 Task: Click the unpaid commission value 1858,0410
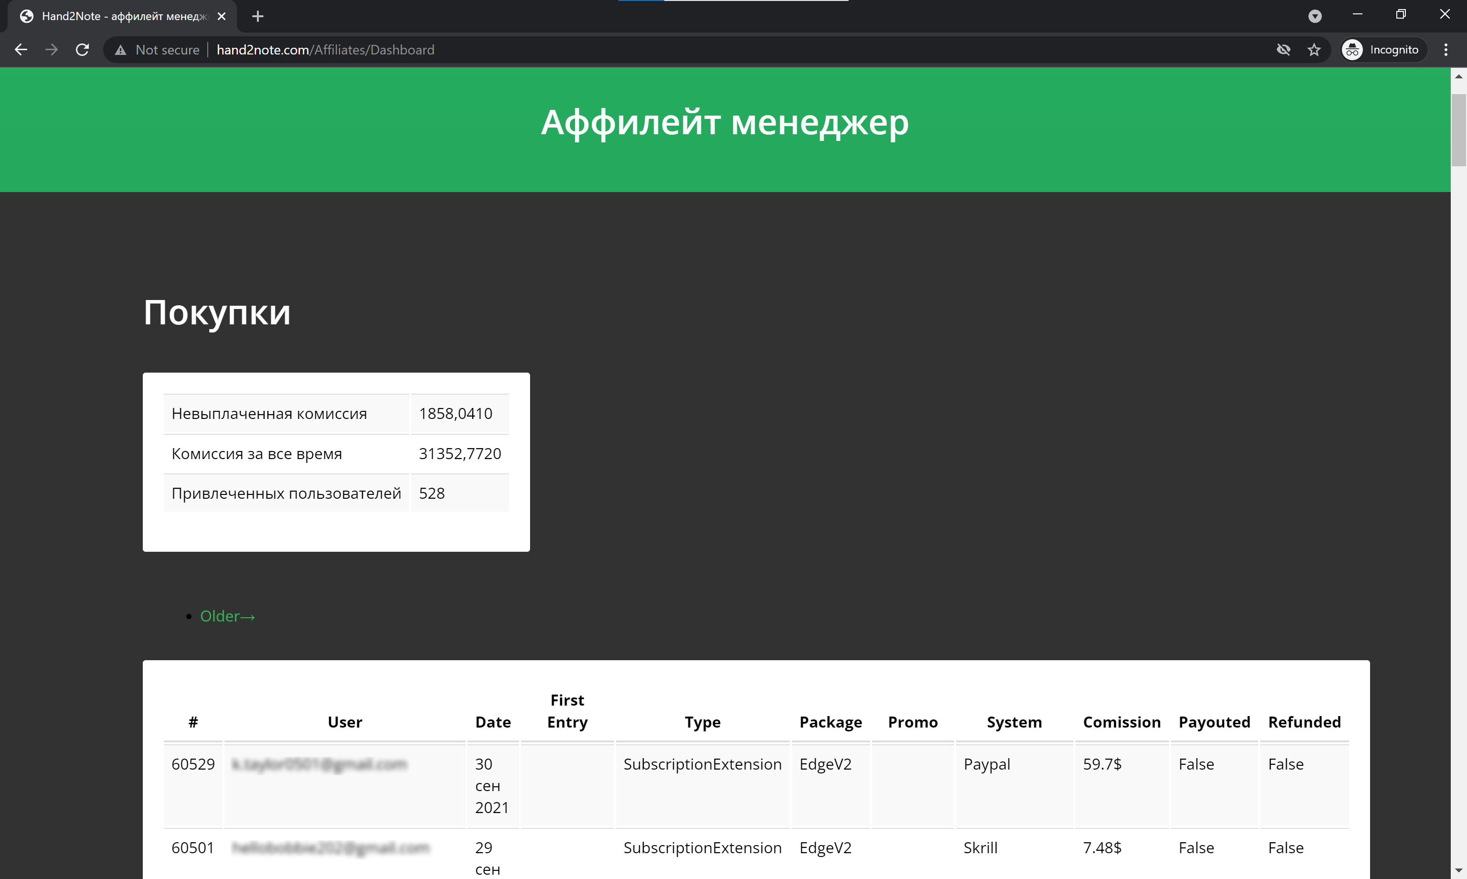tap(455, 413)
